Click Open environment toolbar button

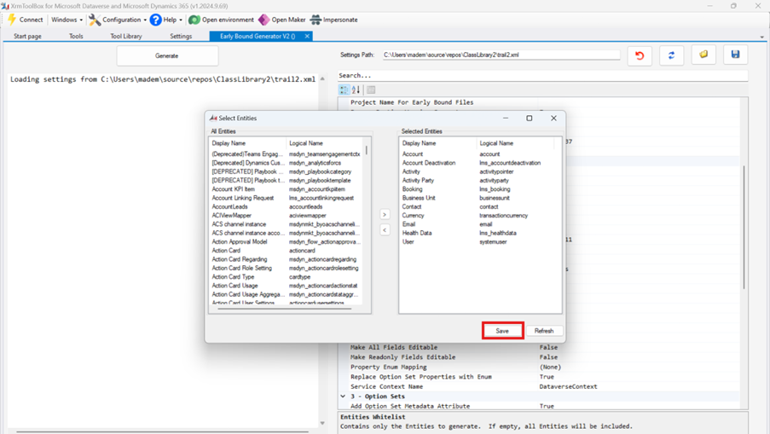click(x=221, y=20)
